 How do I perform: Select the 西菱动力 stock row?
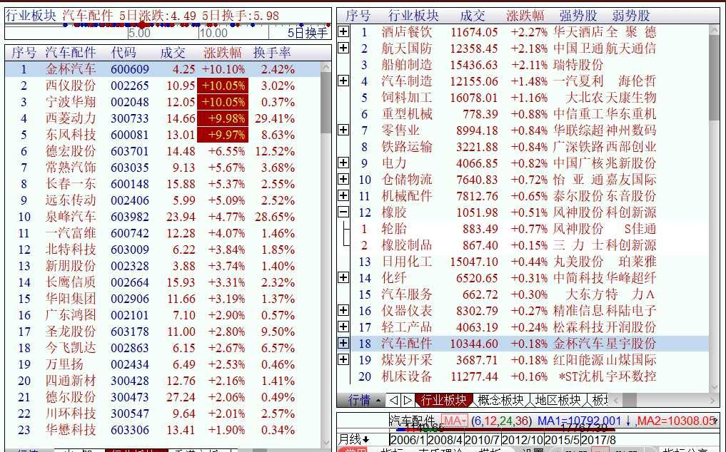pos(163,118)
